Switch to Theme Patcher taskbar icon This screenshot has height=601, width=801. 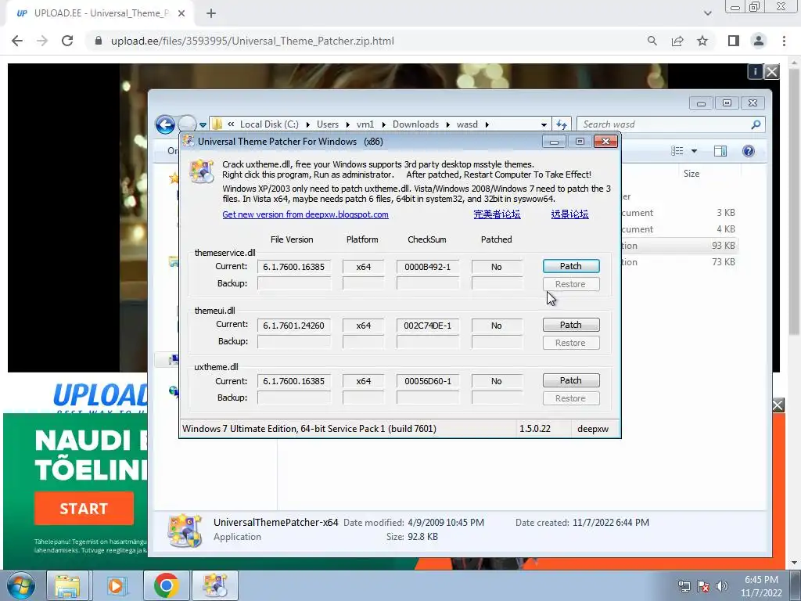tap(215, 585)
